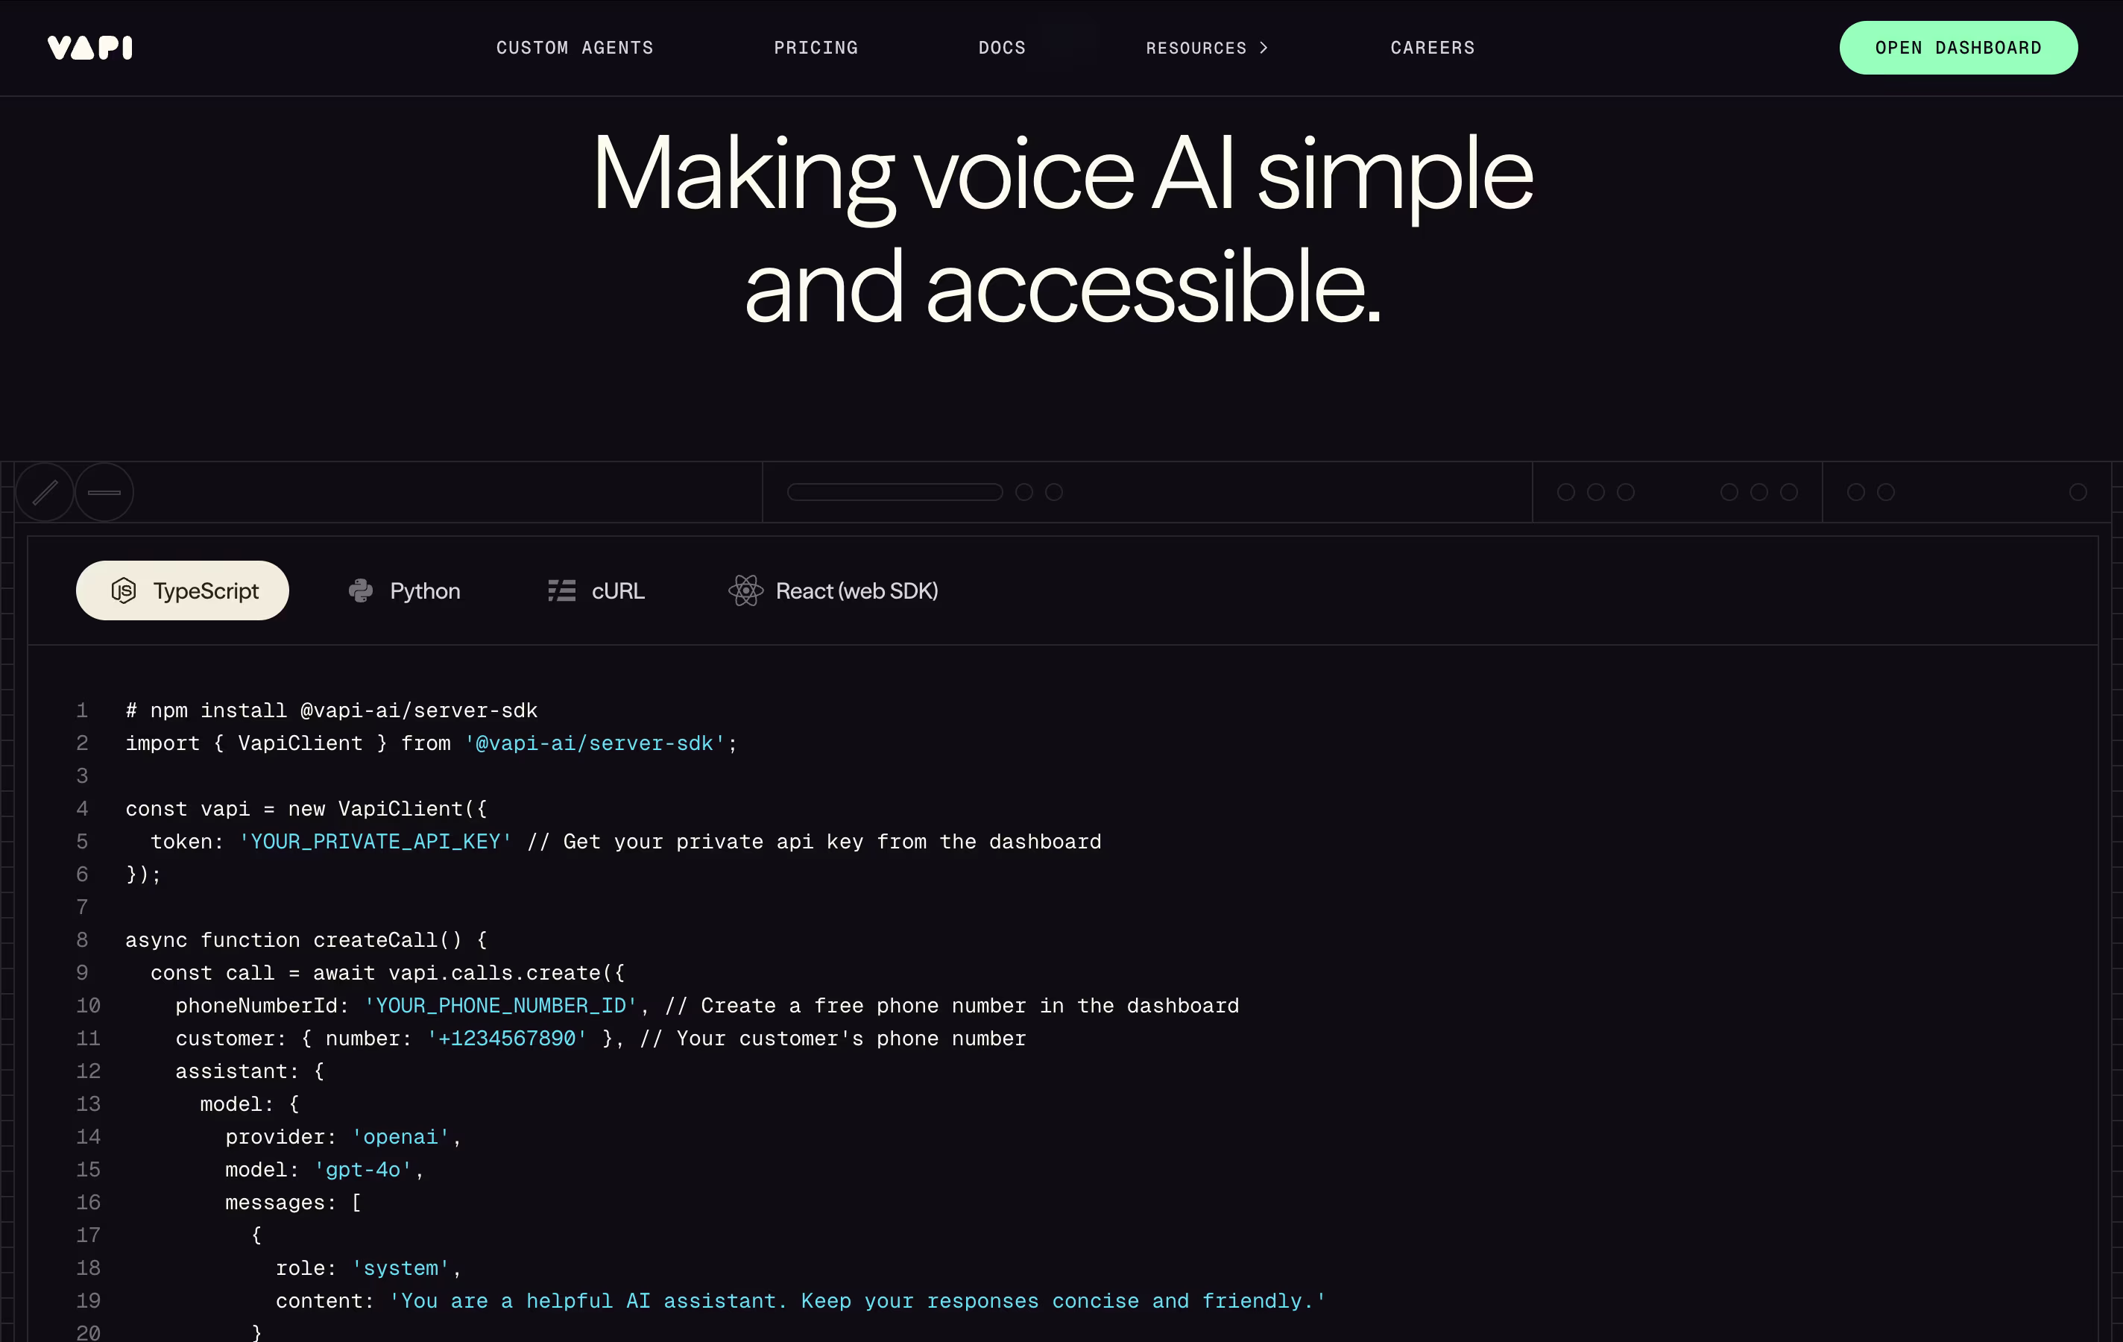Click 'YOUR_PHONE_NUMBER_ID' string
This screenshot has height=1342, width=2123.
[501, 1006]
